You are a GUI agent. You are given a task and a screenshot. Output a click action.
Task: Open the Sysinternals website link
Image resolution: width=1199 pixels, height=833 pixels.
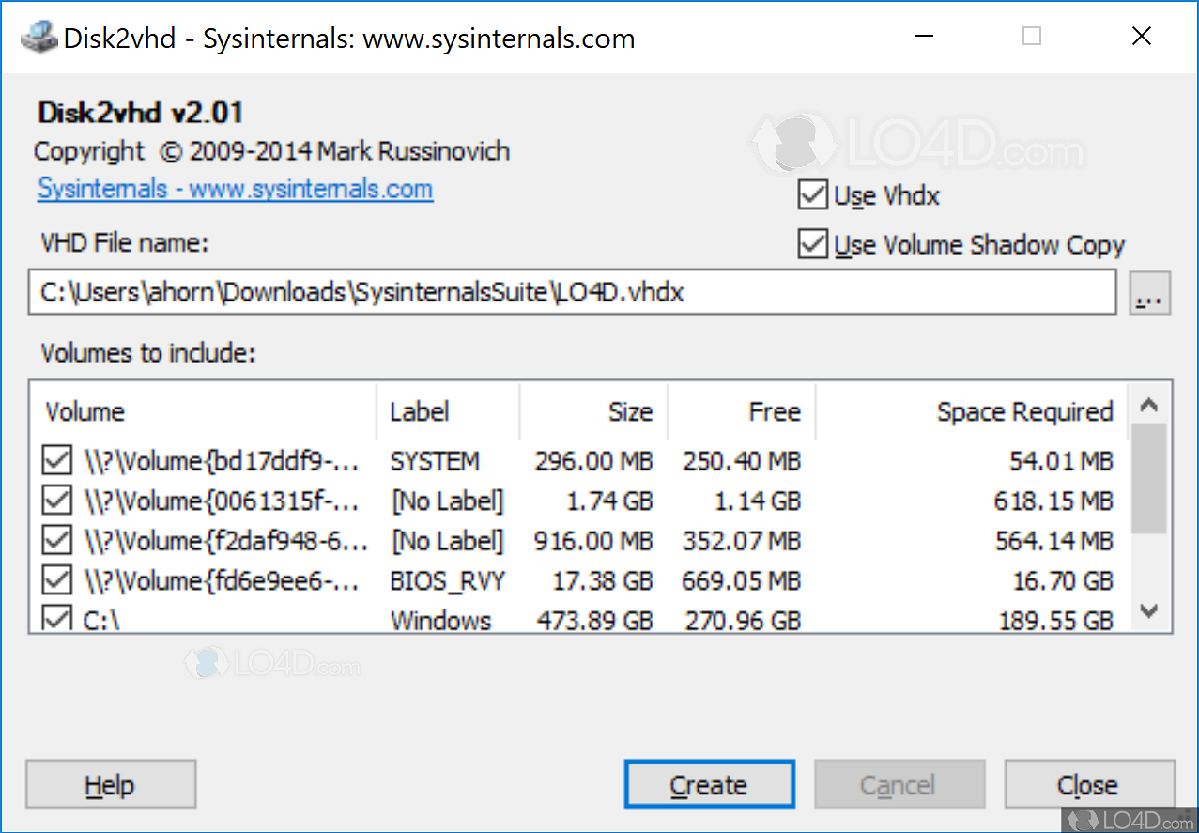235,190
